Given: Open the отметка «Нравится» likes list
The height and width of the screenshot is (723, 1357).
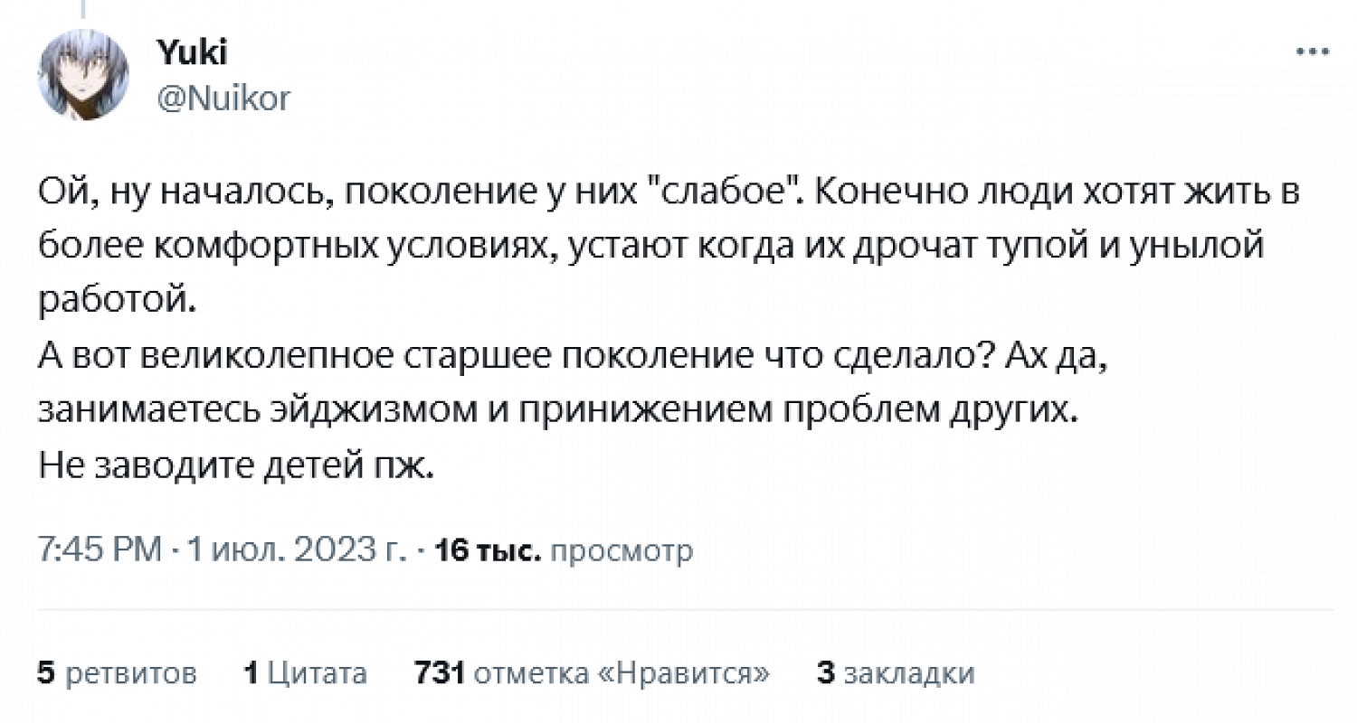Looking at the screenshot, I should [x=622, y=672].
